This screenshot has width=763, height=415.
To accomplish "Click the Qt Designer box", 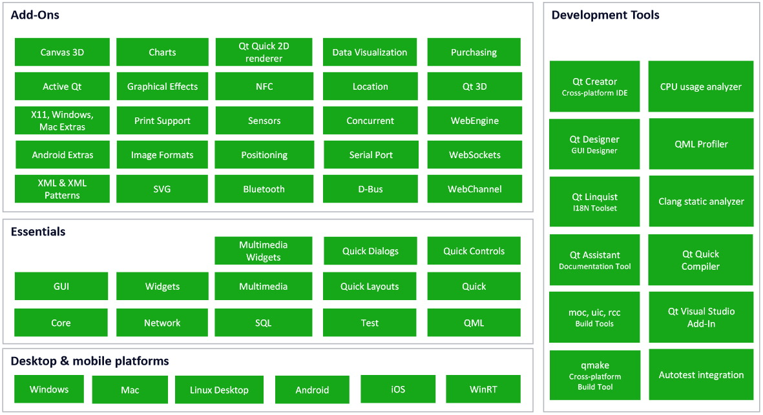I will [x=594, y=144].
